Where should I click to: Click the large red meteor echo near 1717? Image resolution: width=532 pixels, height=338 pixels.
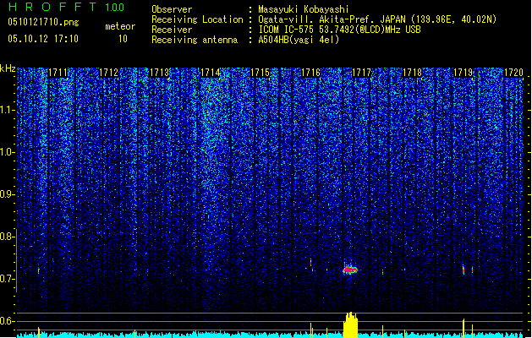click(350, 270)
